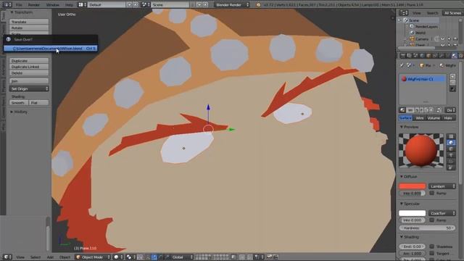Open the Render menu
464x261 pixels.
(x=34, y=5)
